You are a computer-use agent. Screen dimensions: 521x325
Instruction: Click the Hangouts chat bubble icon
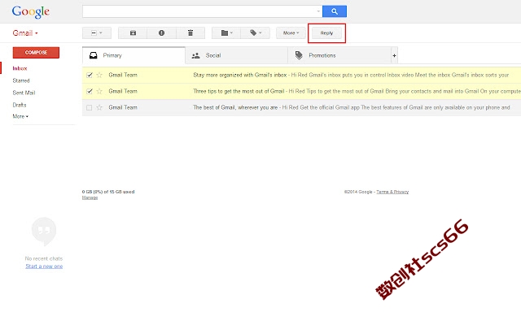tap(44, 231)
